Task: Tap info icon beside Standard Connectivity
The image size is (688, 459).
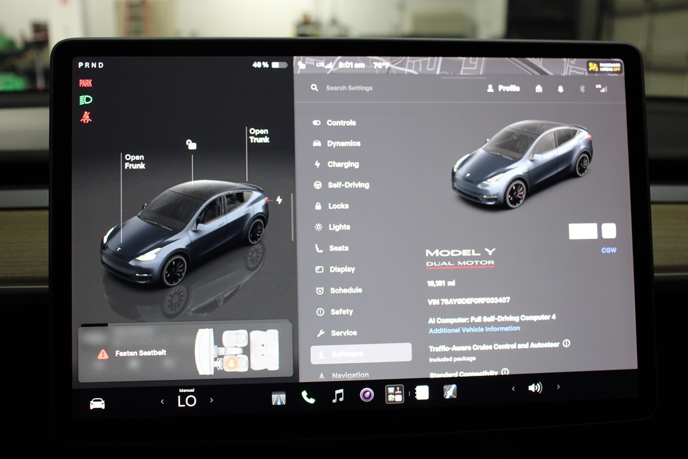Action: click(505, 372)
